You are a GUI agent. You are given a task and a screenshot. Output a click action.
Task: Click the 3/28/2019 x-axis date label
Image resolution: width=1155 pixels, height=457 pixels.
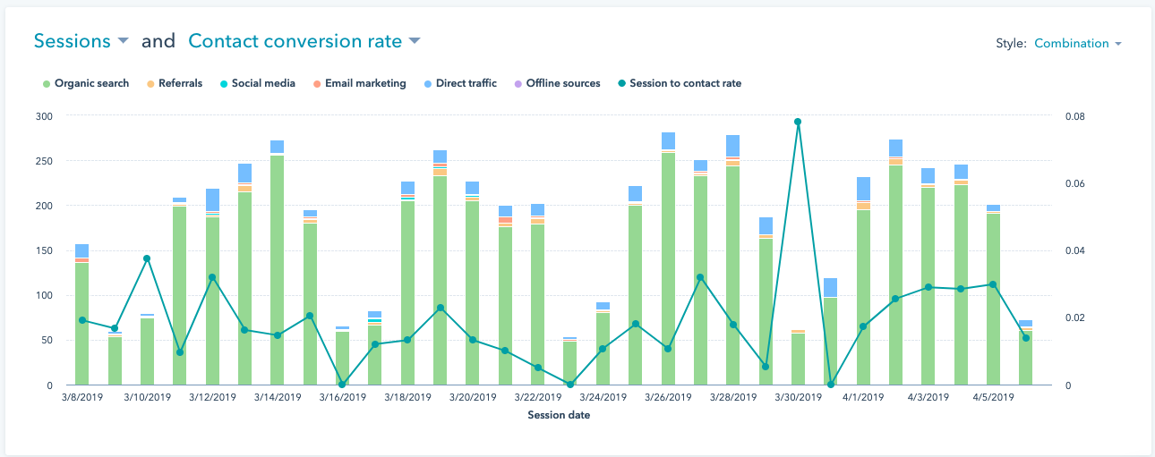(x=733, y=397)
